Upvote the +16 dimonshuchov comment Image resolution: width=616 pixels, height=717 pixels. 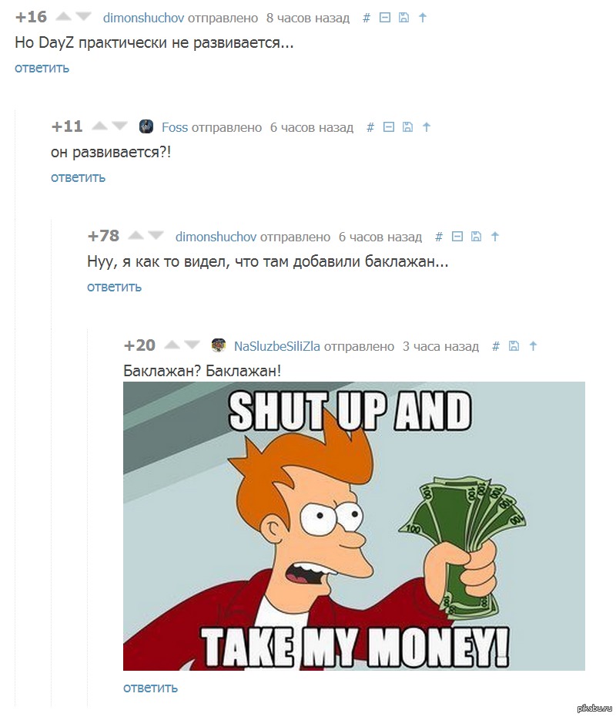point(63,17)
